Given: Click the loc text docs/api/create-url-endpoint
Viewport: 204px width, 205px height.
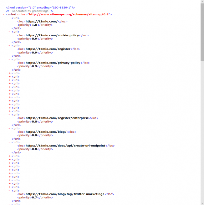Looking at the screenshot, I should click(65, 146).
